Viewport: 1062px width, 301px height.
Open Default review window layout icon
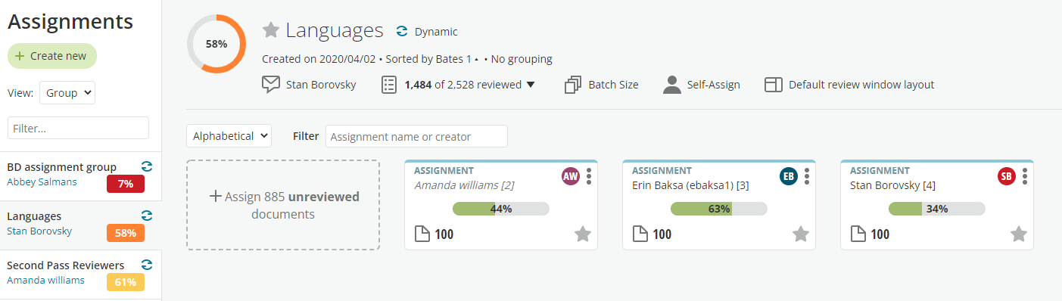tap(773, 85)
